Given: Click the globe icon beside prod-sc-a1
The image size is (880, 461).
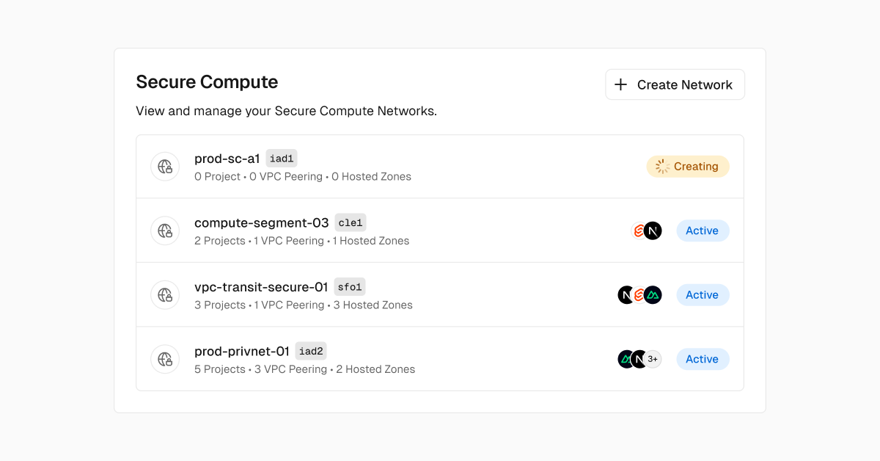Looking at the screenshot, I should [165, 167].
